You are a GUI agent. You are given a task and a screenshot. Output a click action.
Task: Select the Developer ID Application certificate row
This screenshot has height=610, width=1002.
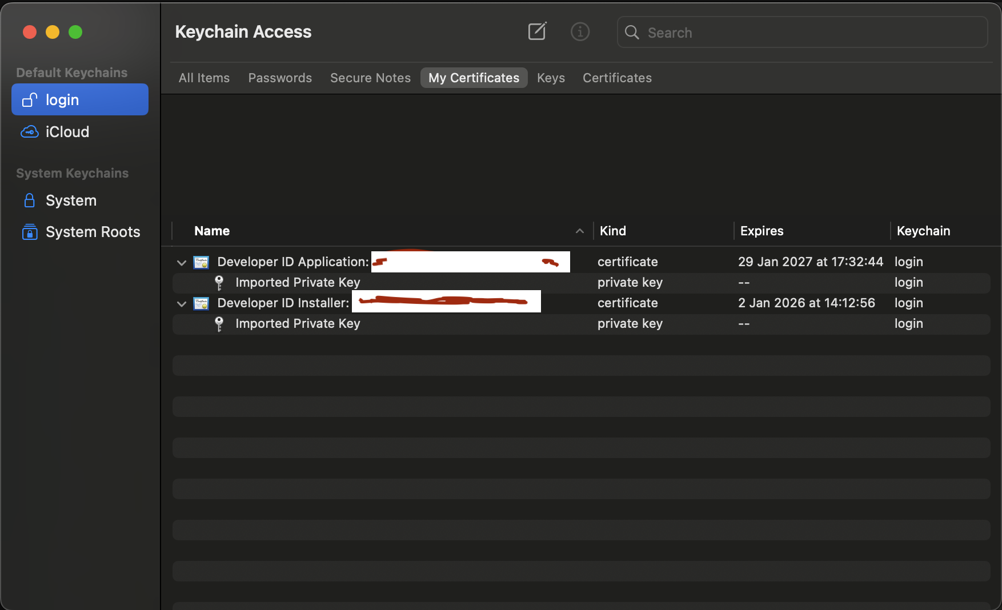coord(582,262)
